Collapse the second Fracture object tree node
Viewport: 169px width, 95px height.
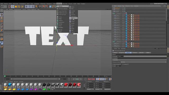(113, 42)
